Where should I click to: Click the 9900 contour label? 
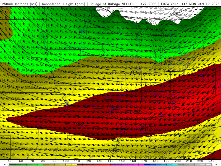coord(171,82)
